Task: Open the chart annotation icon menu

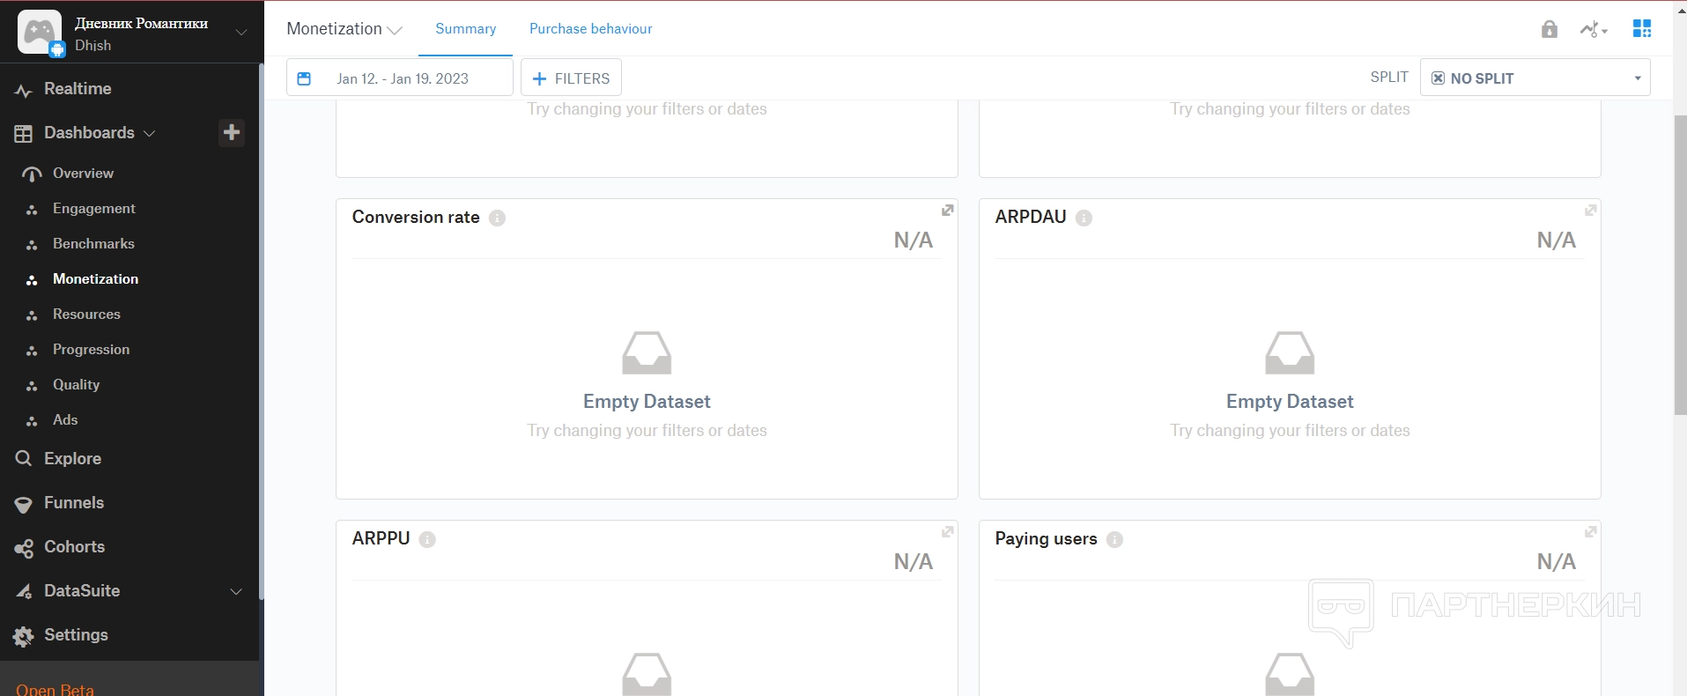Action: pyautogui.click(x=1594, y=29)
